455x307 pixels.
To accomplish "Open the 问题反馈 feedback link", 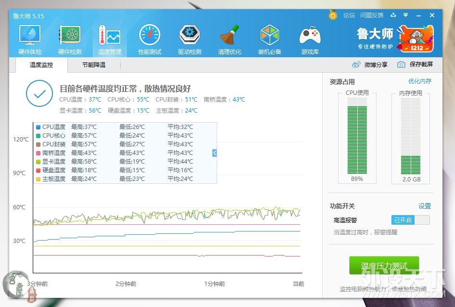I will pyautogui.click(x=372, y=15).
